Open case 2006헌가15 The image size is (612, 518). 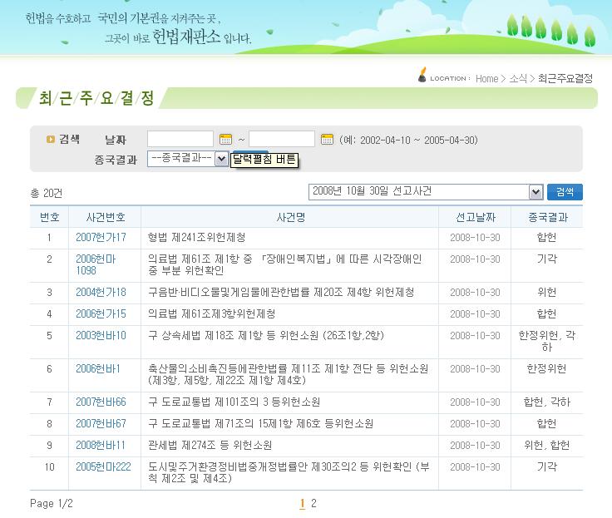coord(101,313)
